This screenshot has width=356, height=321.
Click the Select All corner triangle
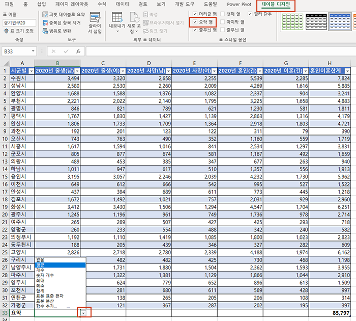pyautogui.click(x=6, y=63)
